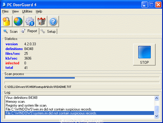Click the 'definitions' statistics label
Image resolution: width=163 pixels, height=123 pixels.
coord(14,49)
